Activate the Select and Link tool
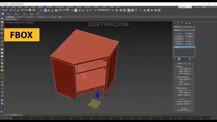The height and width of the screenshot is (122, 217). click(11, 10)
